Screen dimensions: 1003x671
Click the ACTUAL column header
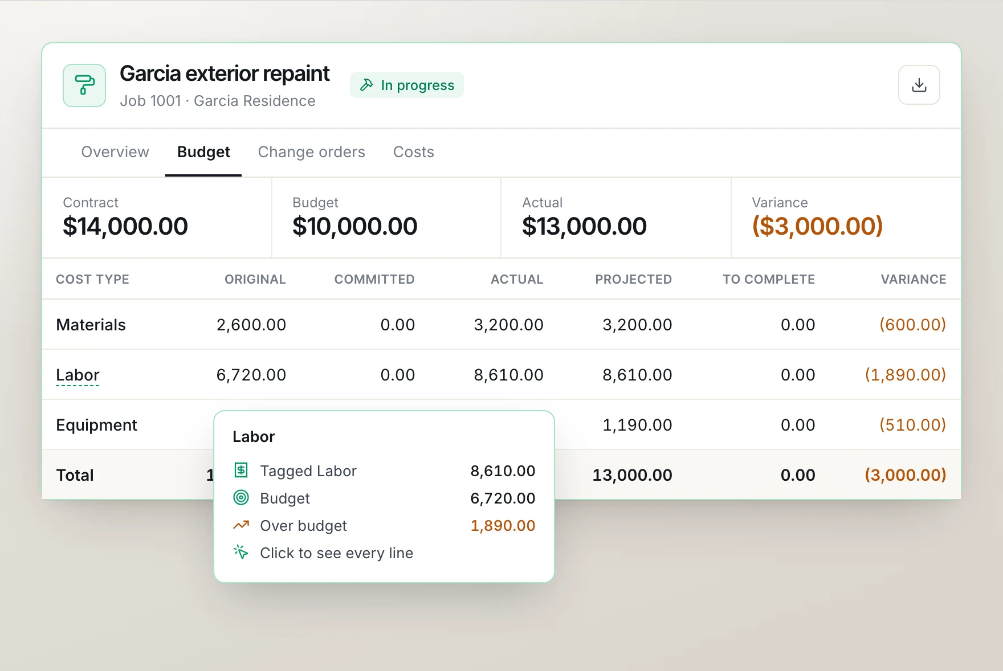pyautogui.click(x=517, y=279)
